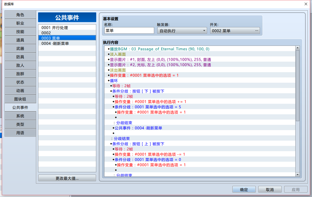This screenshot has height=197, width=312.
Task: Switch to the 图块组 tab
Action: [x=20, y=99]
